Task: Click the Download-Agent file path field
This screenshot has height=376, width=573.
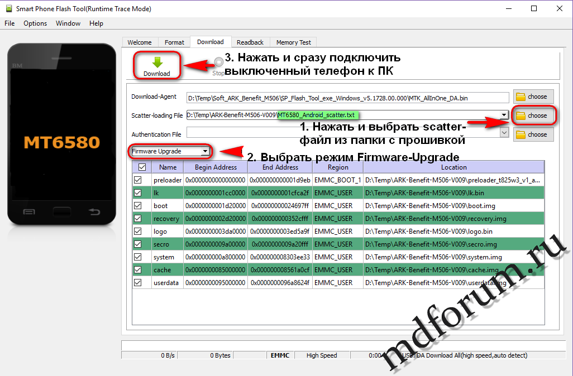Action: tap(347, 98)
